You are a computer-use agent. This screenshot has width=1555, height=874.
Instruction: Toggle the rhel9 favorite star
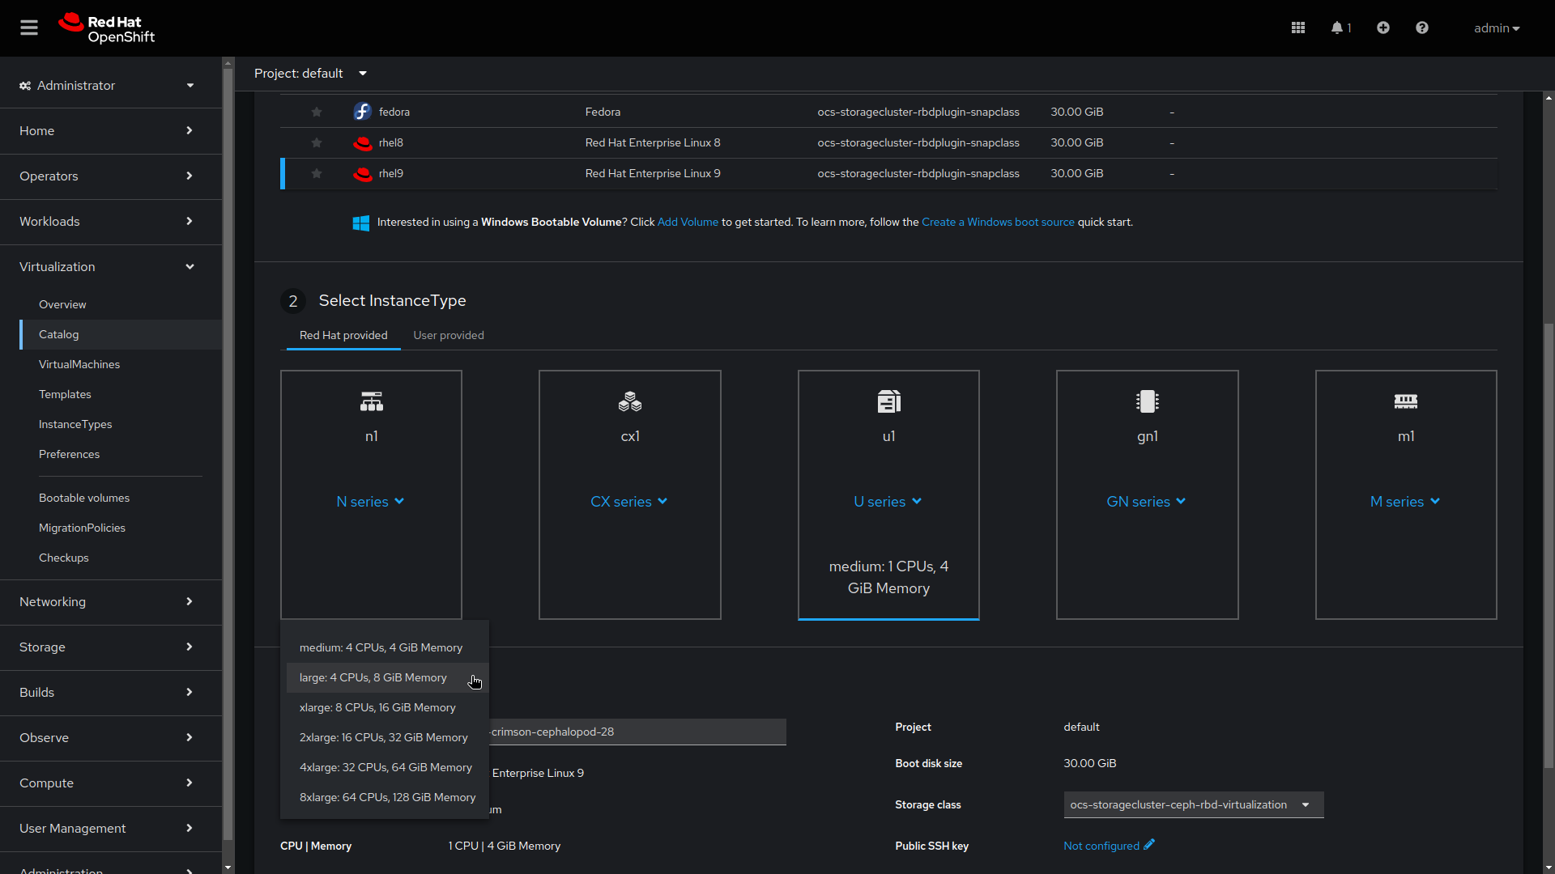pos(317,173)
